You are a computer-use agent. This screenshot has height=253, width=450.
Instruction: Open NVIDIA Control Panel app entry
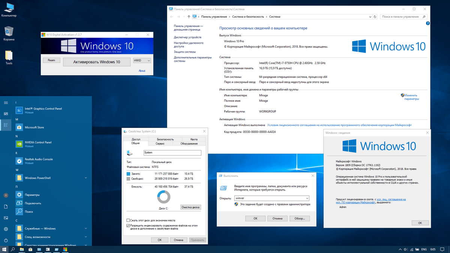[x=51, y=144]
